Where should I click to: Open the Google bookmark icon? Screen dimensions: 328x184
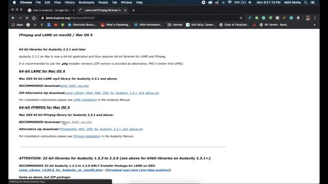coord(28,25)
